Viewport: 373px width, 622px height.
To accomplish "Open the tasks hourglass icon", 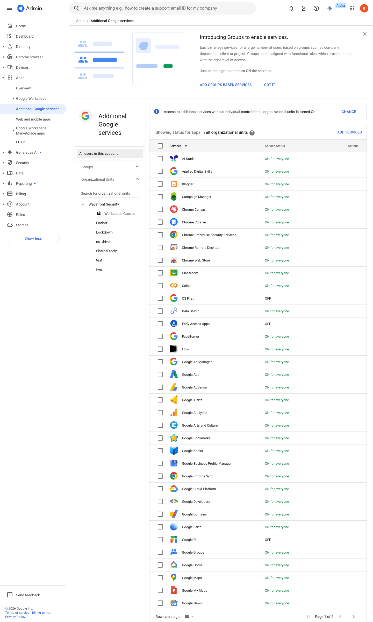I will (x=304, y=8).
